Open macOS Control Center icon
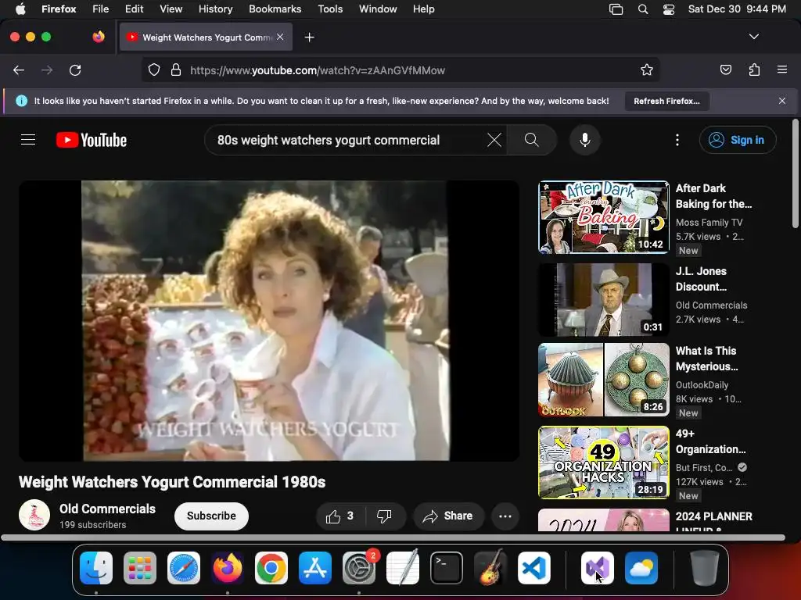 (x=669, y=9)
